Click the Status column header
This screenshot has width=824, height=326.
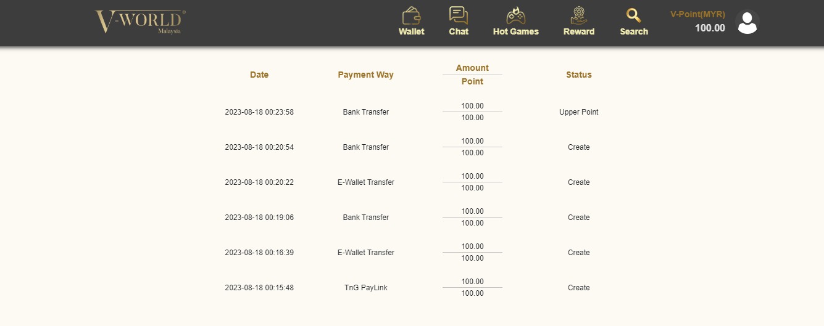point(579,75)
